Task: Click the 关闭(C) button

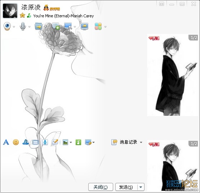Action: pos(101,187)
